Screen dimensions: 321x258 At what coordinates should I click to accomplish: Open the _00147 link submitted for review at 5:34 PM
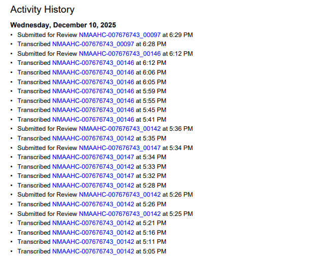pos(120,148)
